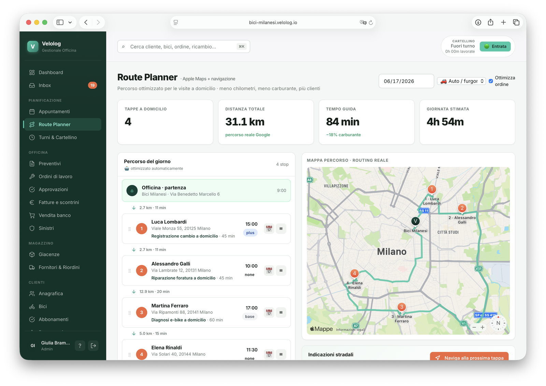
Task: Click the Bici Milanesi V map marker
Action: click(x=415, y=221)
